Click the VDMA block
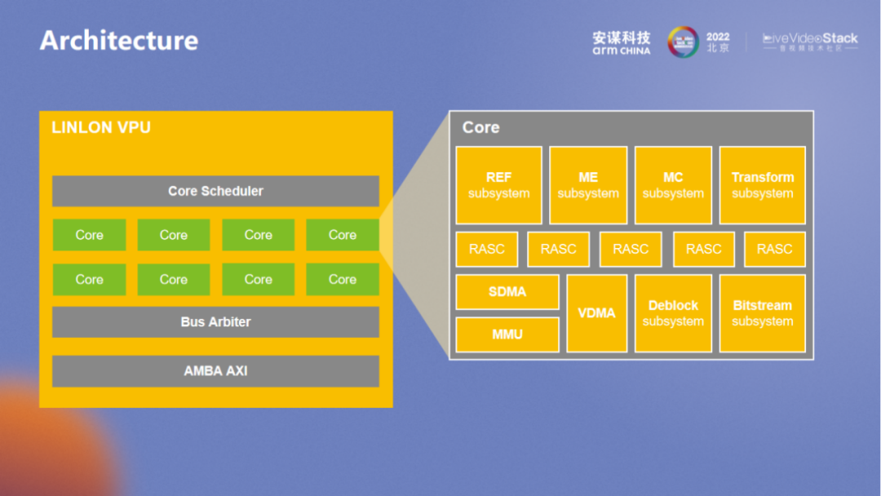Image resolution: width=881 pixels, height=496 pixels. click(x=596, y=313)
